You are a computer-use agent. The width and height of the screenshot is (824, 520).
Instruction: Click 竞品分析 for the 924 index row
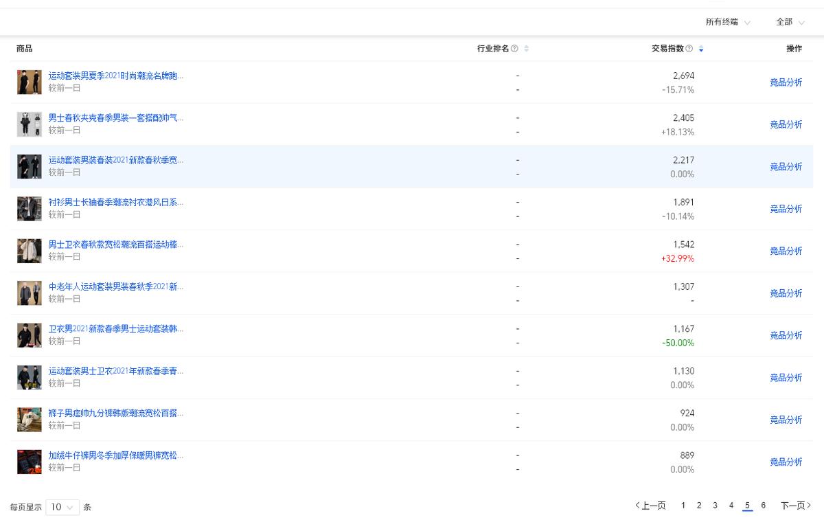[786, 420]
